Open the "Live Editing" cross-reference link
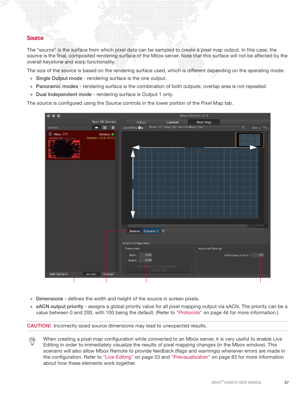 118,357
